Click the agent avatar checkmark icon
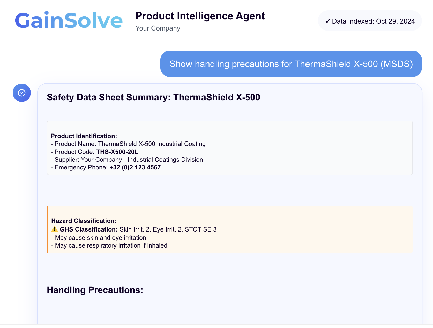Viewport: 433px width, 328px height. [22, 93]
